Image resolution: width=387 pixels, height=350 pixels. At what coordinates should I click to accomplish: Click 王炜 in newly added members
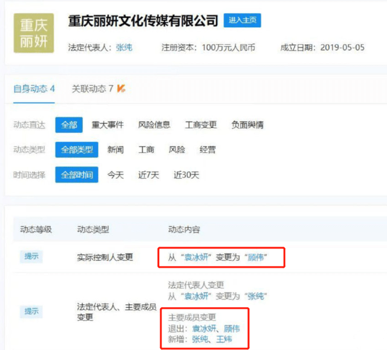pyautogui.click(x=224, y=339)
